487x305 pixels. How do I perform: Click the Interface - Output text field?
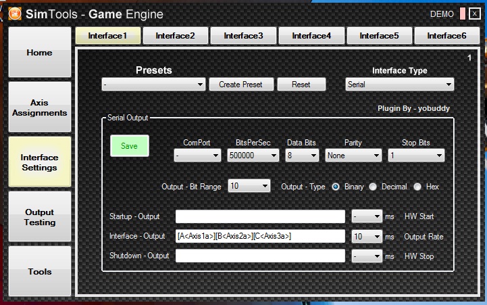click(x=260, y=236)
